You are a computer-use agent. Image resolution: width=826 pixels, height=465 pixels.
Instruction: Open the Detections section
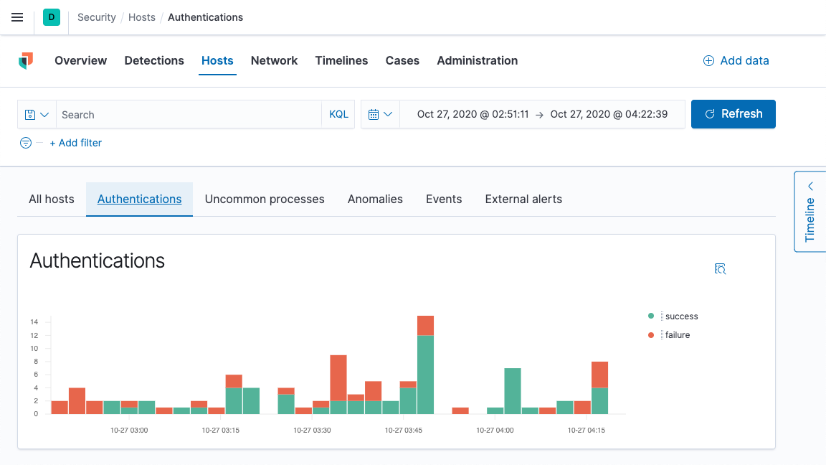(x=154, y=60)
